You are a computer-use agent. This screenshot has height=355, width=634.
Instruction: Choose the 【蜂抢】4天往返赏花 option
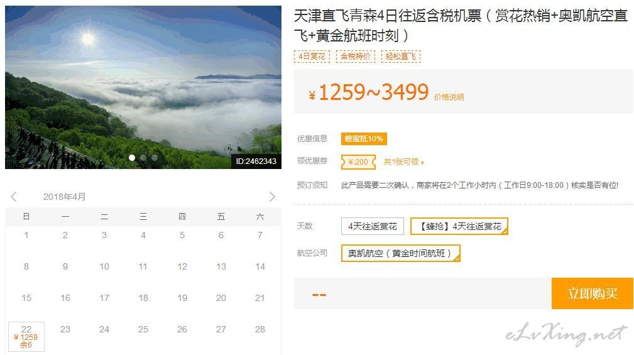[x=459, y=226]
